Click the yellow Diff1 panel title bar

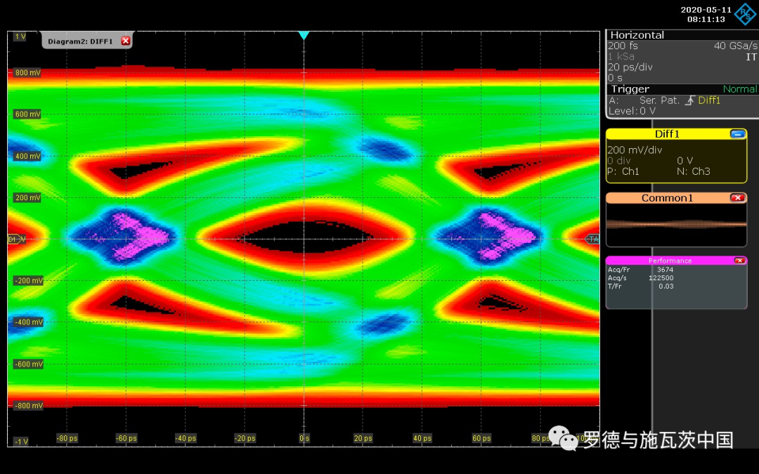point(666,134)
